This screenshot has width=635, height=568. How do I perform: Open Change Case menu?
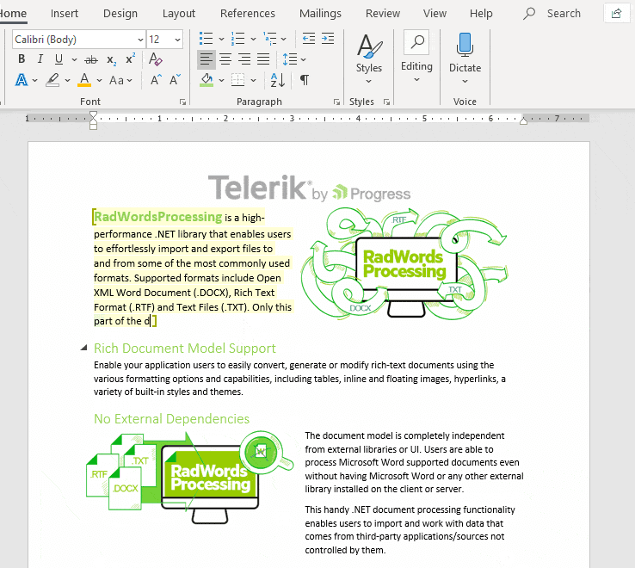coord(120,80)
